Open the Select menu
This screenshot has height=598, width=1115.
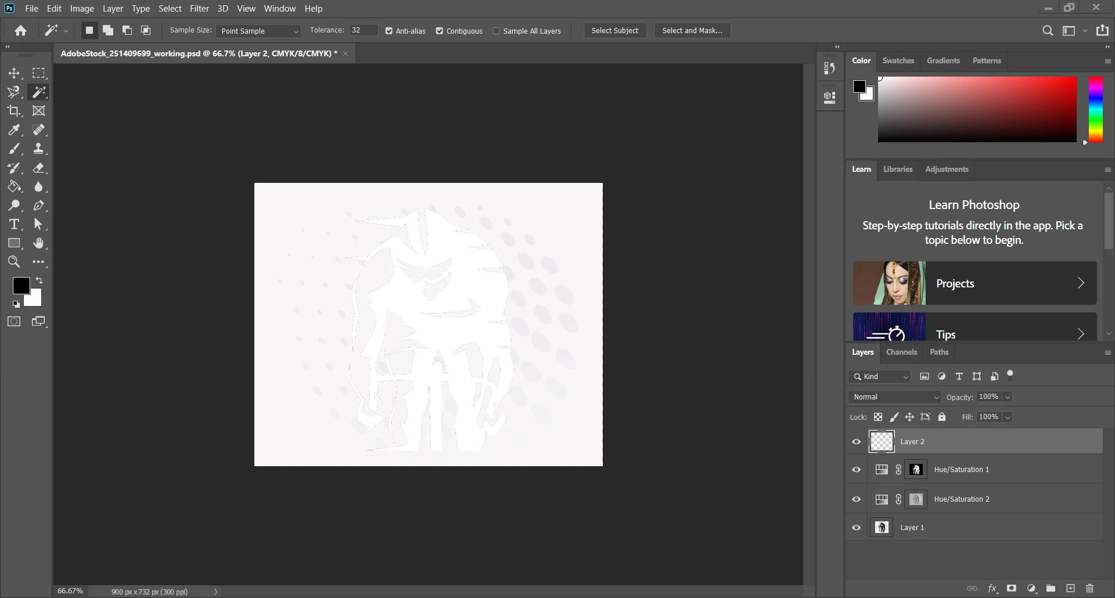click(x=170, y=9)
